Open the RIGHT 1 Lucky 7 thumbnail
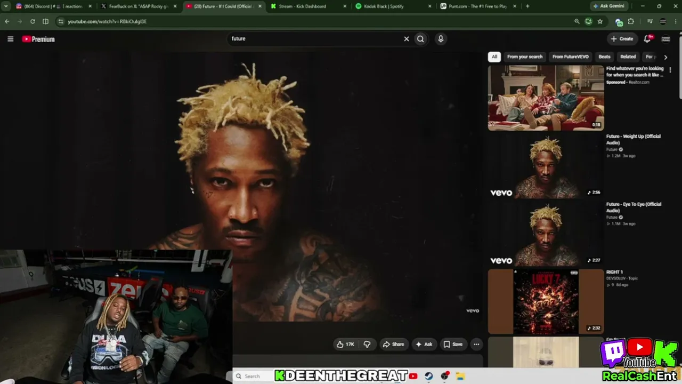This screenshot has height=384, width=682. [546, 301]
